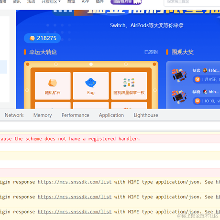Click the ore icon beside 218275
This screenshot has height=220, width=220.
(x=32, y=38)
